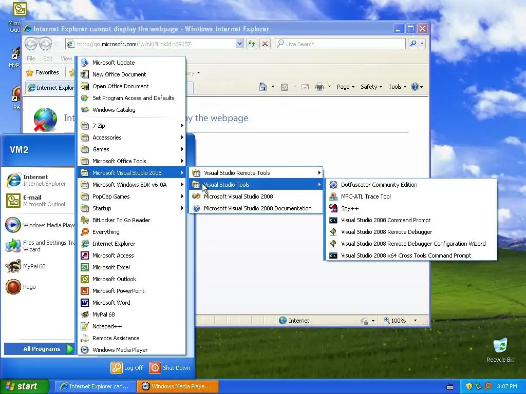The image size is (526, 394).
Task: Open the IE Page menu
Action: (346, 87)
